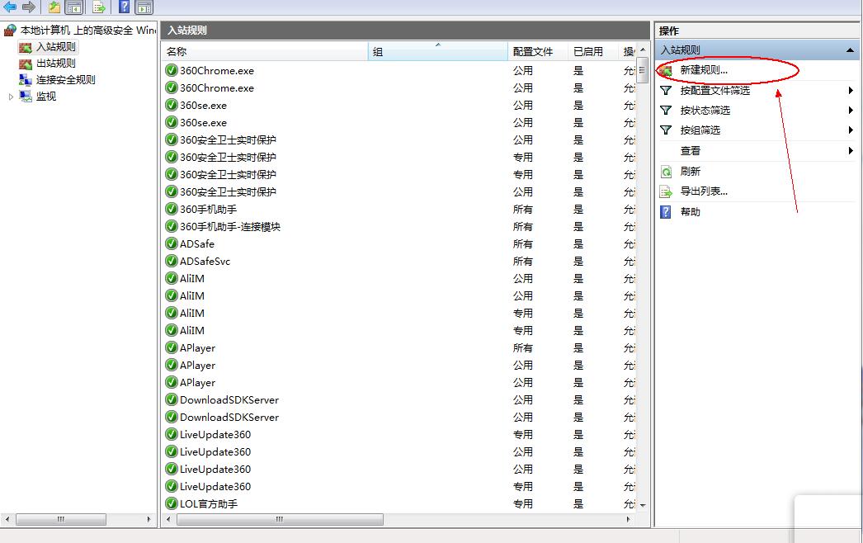Screen dimensions: 863x543
Task: Open 出站规则 in the left tree
Action: coord(55,64)
